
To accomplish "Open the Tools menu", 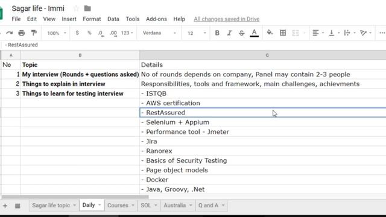I will 133,19.
